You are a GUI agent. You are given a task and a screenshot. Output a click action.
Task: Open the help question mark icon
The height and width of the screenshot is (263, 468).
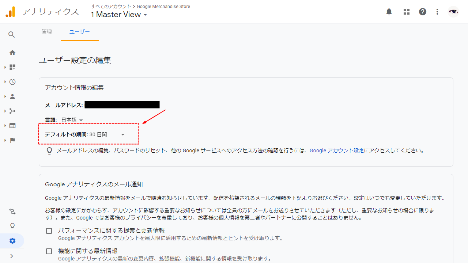(x=423, y=12)
